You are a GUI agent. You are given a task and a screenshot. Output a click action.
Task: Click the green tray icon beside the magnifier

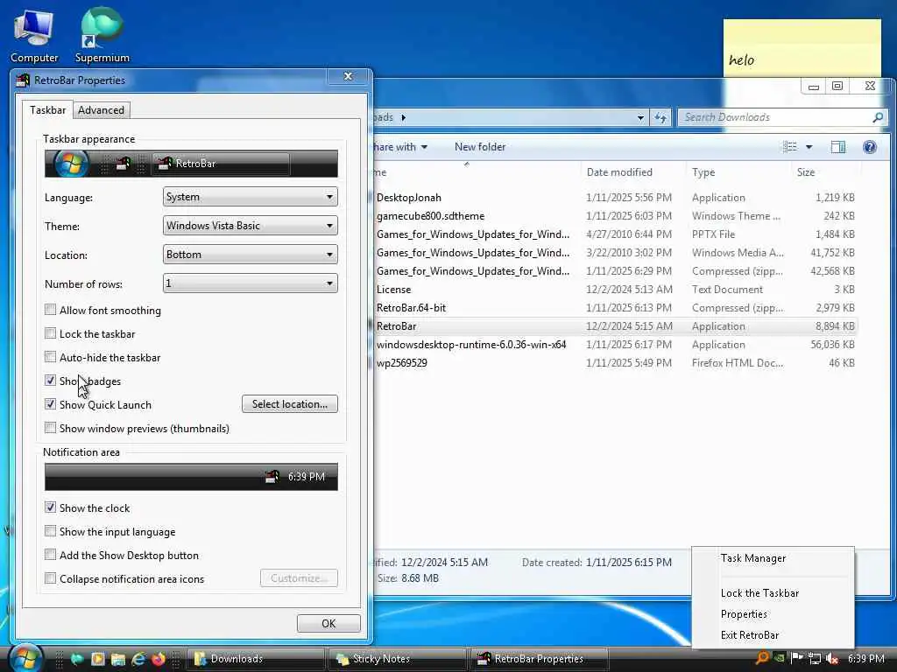[x=779, y=658]
